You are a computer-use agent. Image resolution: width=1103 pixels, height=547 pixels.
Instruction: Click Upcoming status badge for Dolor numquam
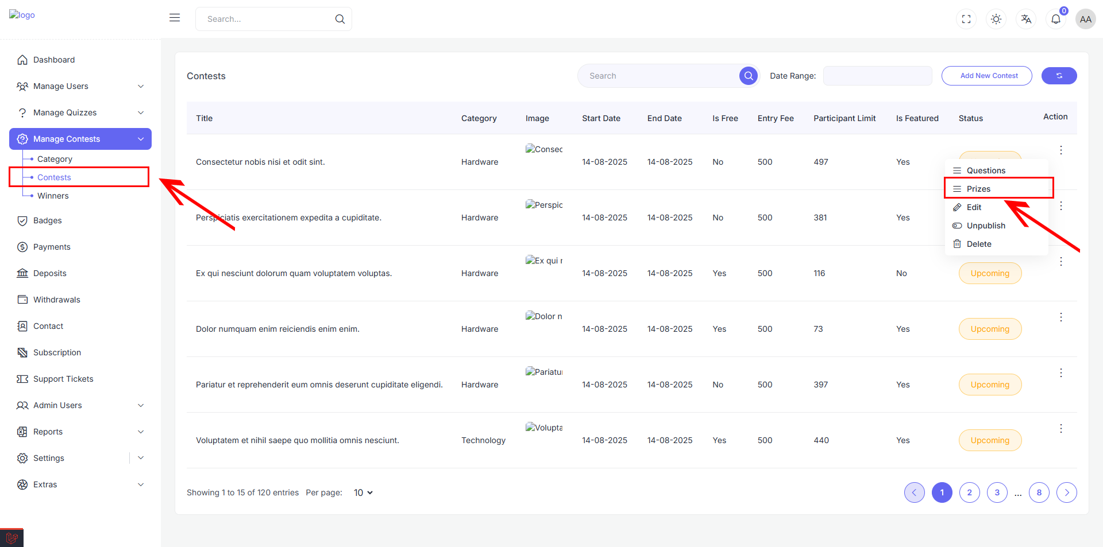pyautogui.click(x=990, y=329)
